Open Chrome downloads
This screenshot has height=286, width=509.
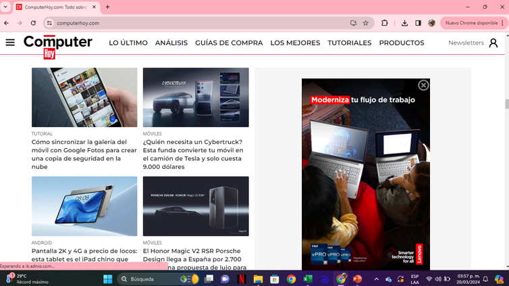[x=404, y=23]
